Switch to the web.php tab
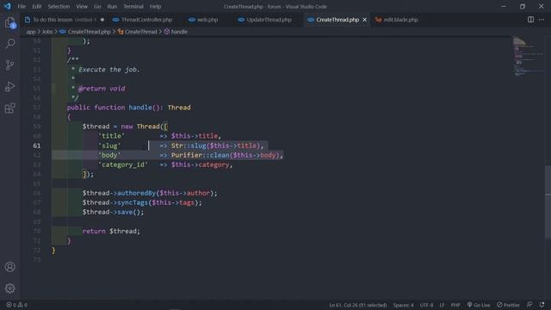Screen dimensions: 551x310 pos(203,20)
